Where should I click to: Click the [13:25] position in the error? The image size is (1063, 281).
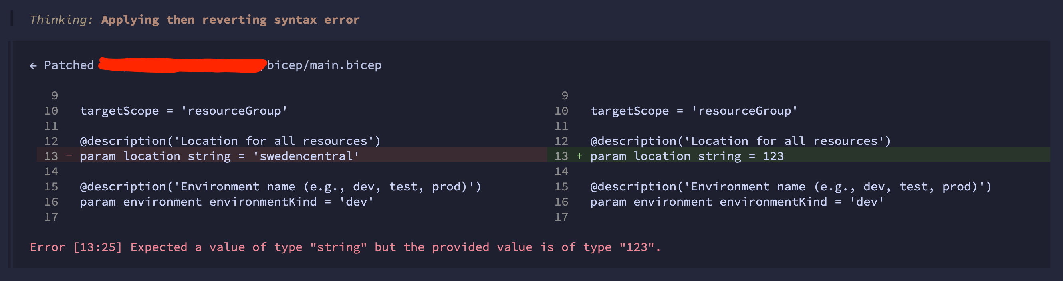pos(97,247)
